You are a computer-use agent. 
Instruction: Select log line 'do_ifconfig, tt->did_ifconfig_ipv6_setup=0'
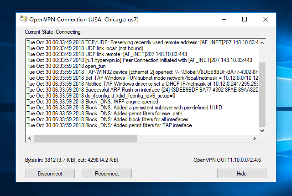tap(101, 96)
